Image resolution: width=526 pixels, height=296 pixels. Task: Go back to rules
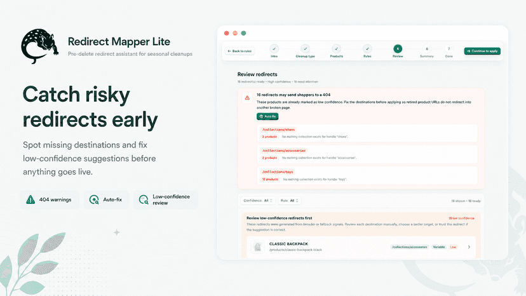coord(239,51)
